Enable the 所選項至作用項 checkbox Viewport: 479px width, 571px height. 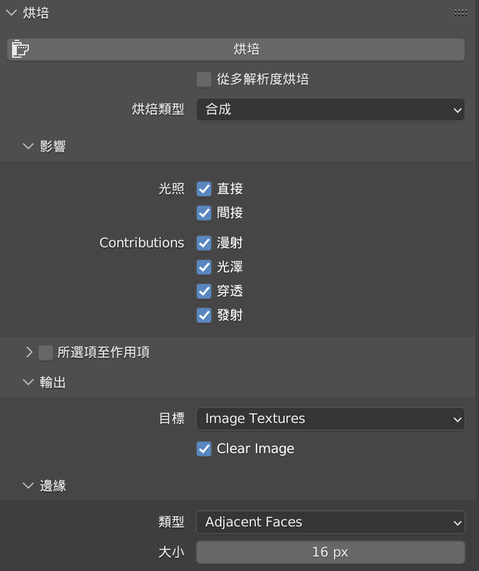coord(46,352)
